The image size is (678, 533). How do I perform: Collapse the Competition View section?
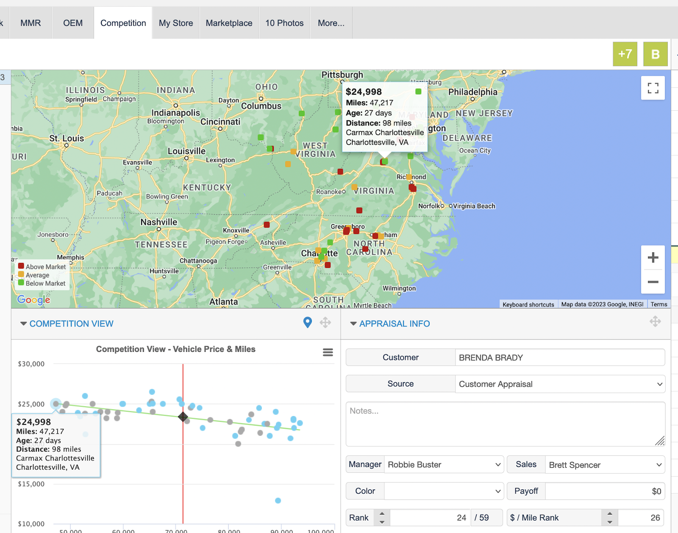pyautogui.click(x=24, y=324)
